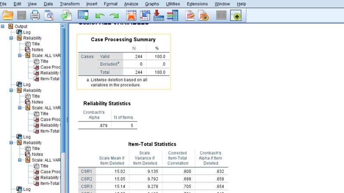
Task: Click the Run Script icon with play arrow
Action: pos(203,15)
